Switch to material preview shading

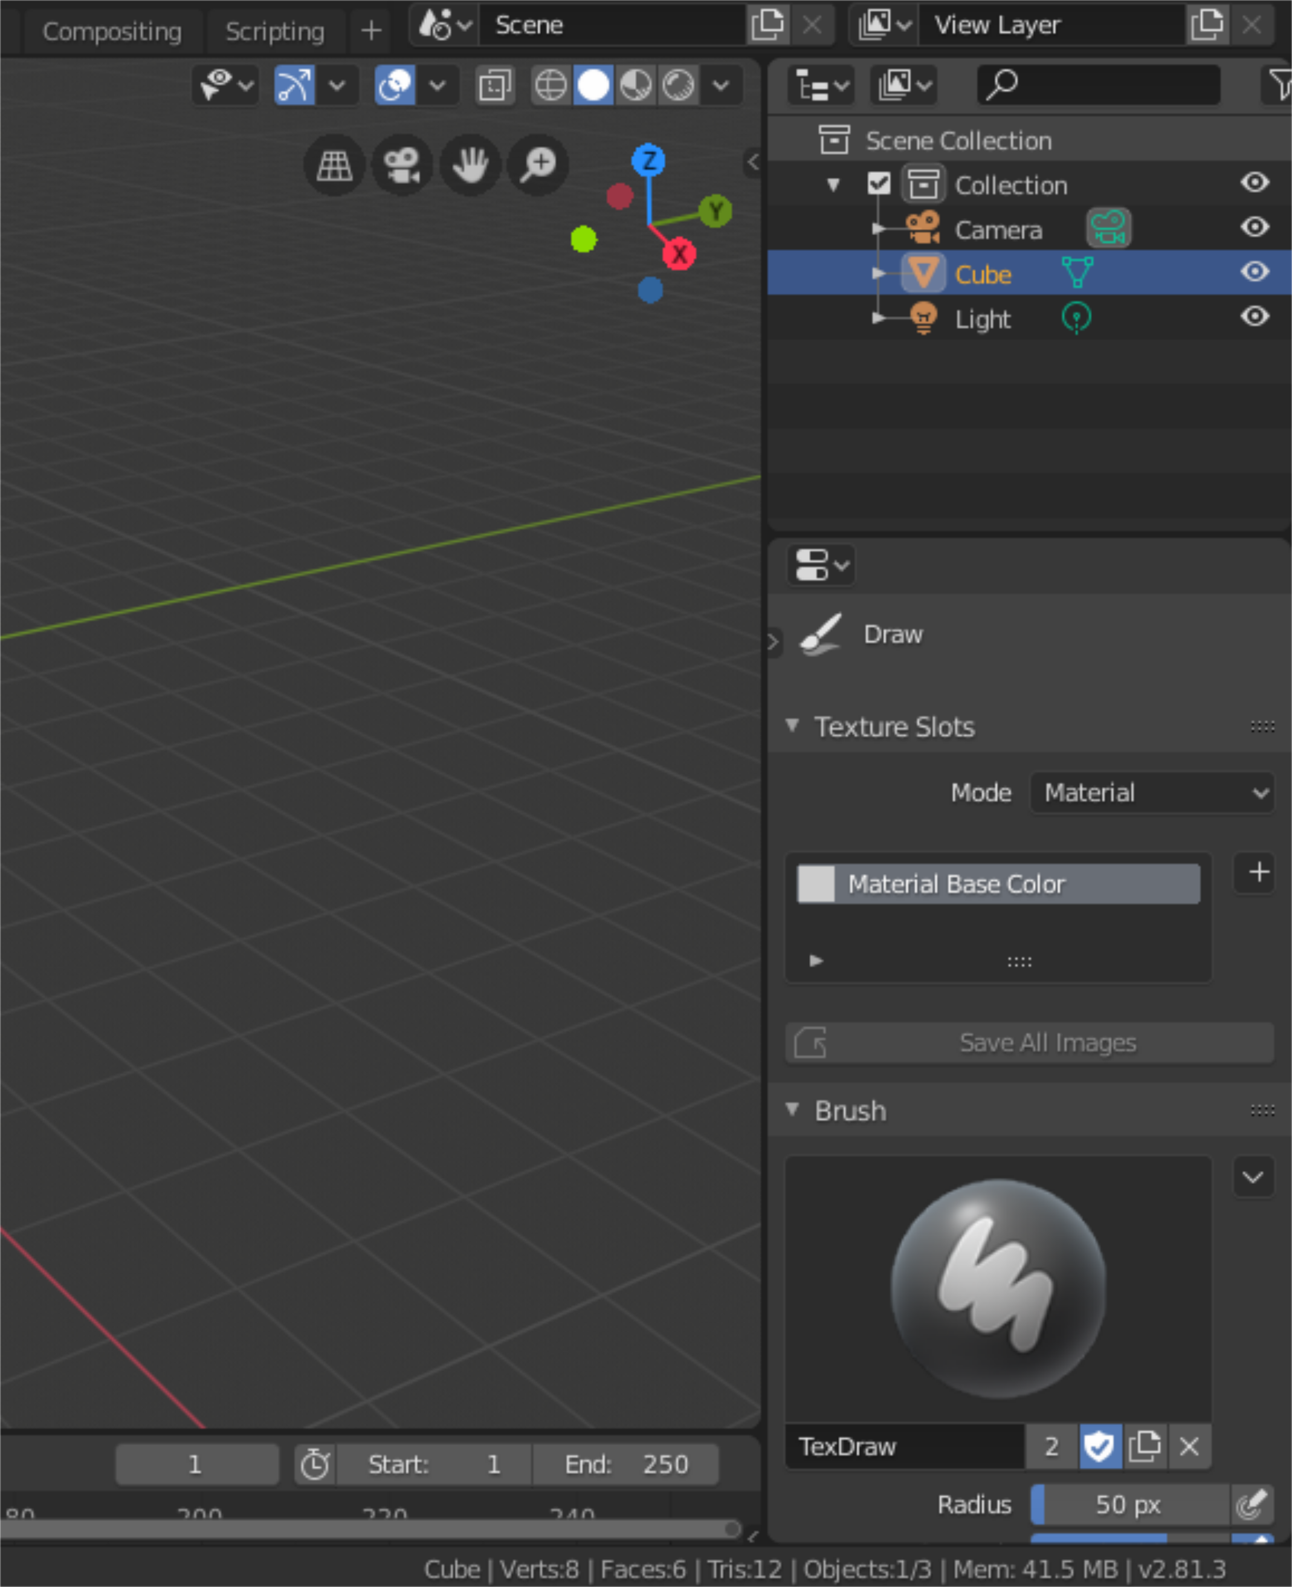[636, 85]
